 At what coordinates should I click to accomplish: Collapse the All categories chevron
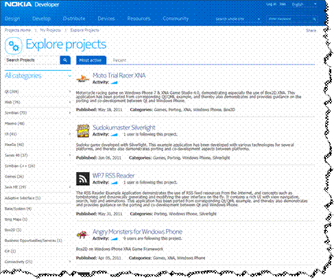pyautogui.click(x=69, y=76)
